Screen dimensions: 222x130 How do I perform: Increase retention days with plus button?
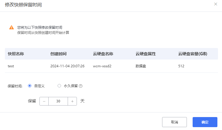tap(72, 101)
